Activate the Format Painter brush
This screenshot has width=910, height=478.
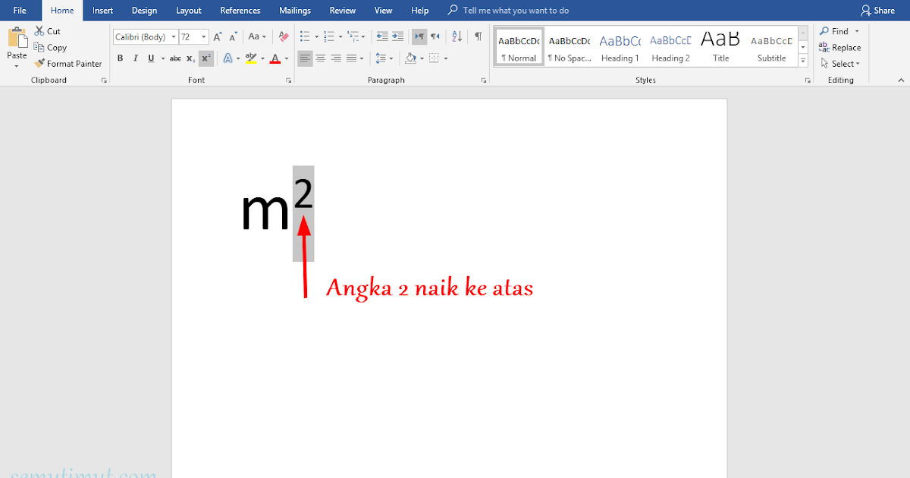pyautogui.click(x=68, y=64)
